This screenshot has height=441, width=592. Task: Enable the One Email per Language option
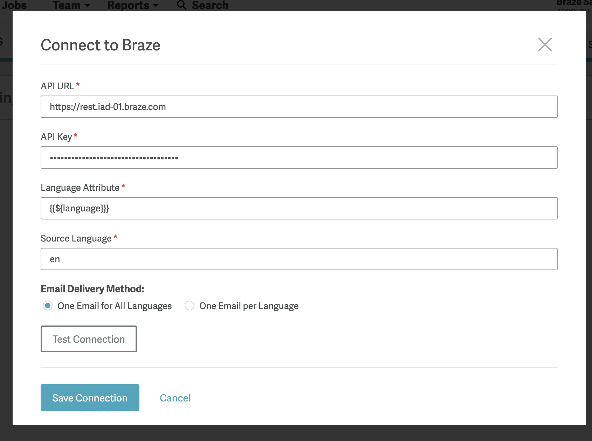(x=189, y=306)
